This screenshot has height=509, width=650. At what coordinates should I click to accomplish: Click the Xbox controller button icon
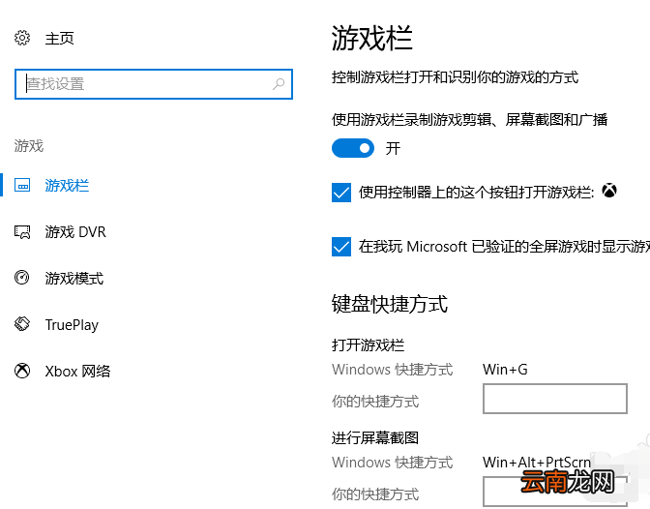click(609, 191)
